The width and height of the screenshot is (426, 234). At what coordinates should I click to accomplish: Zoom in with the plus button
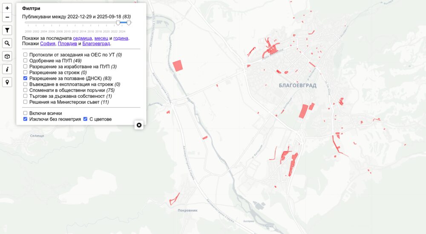(x=7, y=8)
